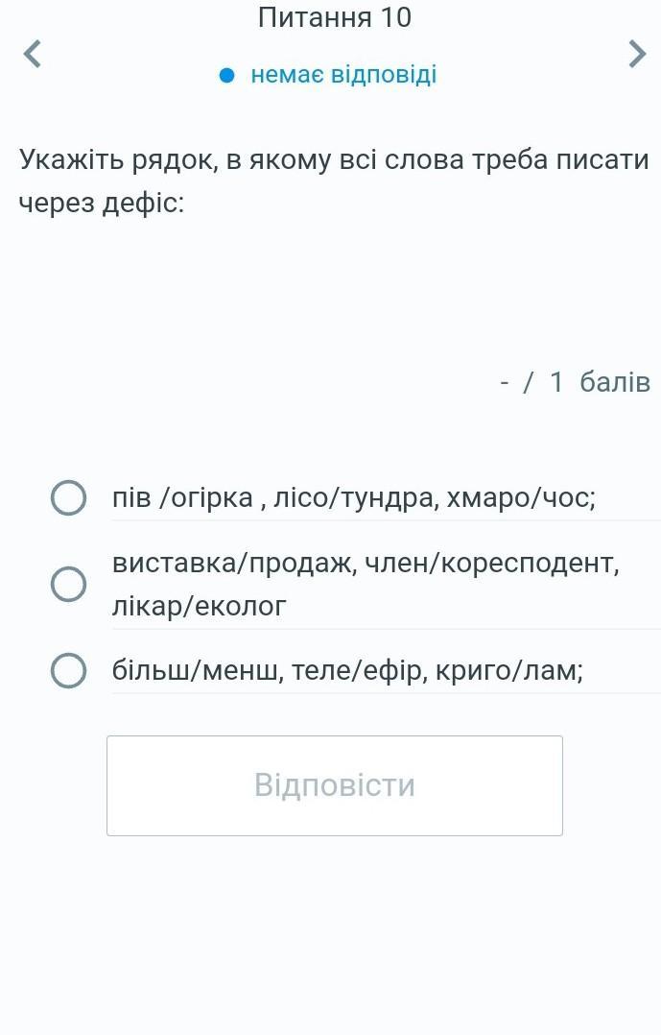Select the radio button beside "пів /огірка"
The height and width of the screenshot is (1035, 661).
tap(68, 498)
